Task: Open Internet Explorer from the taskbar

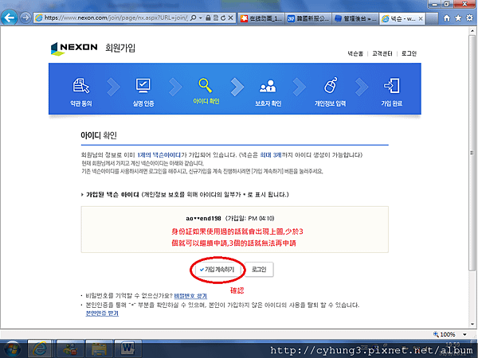Action: 40,349
